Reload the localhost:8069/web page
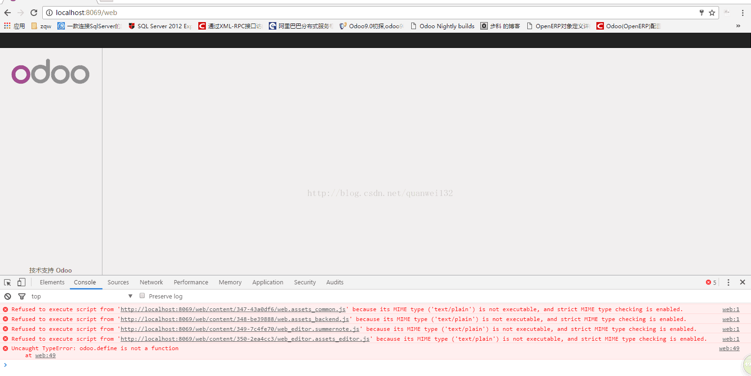Image resolution: width=751 pixels, height=376 pixels. [34, 13]
